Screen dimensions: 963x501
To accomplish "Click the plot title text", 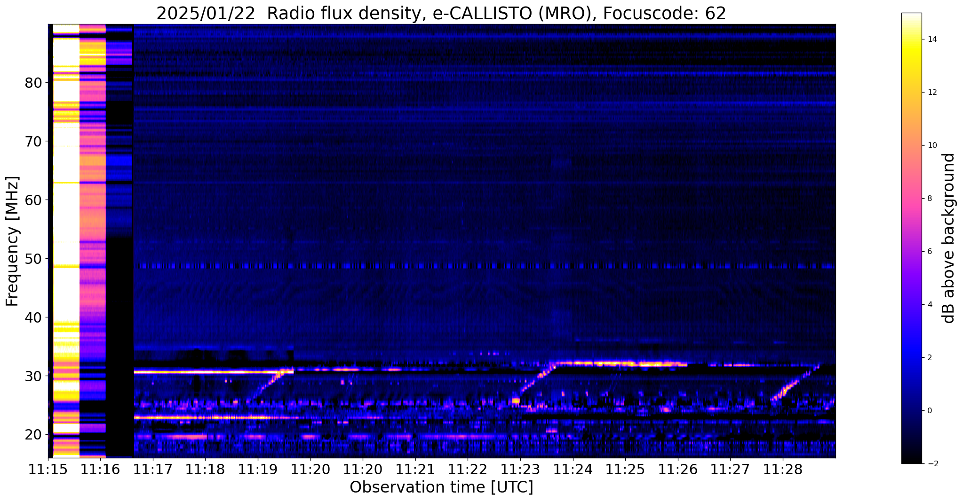I will click(x=441, y=14).
